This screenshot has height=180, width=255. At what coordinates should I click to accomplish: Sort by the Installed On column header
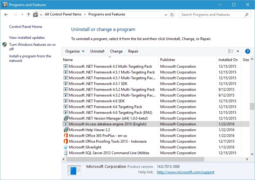coord(228,60)
